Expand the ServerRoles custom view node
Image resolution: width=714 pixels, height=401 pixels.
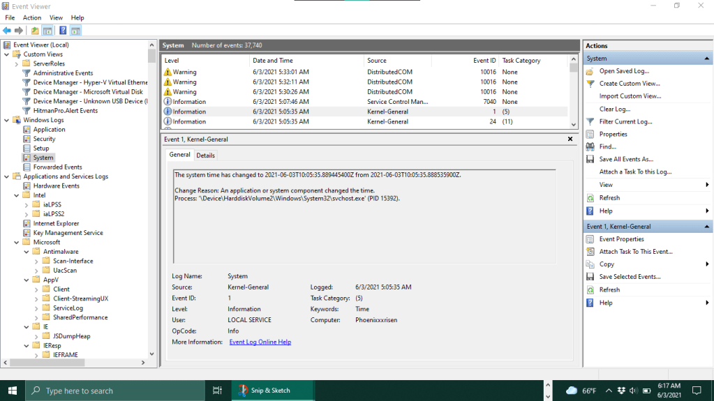coord(17,63)
